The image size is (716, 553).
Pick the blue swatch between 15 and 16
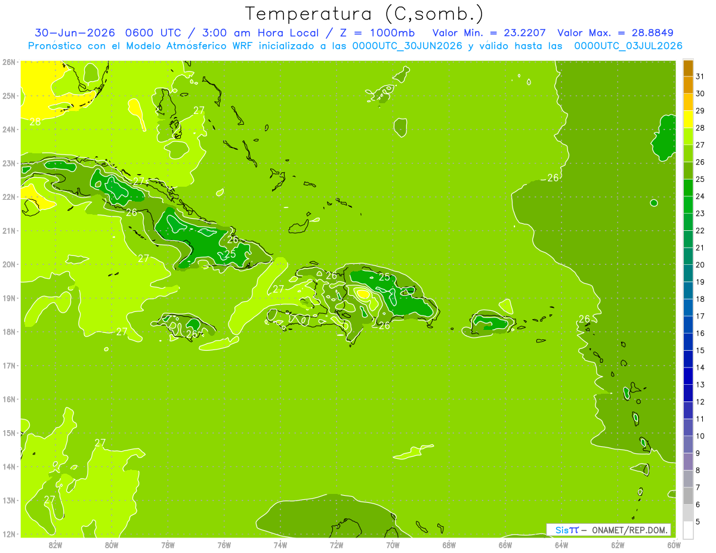point(688,342)
